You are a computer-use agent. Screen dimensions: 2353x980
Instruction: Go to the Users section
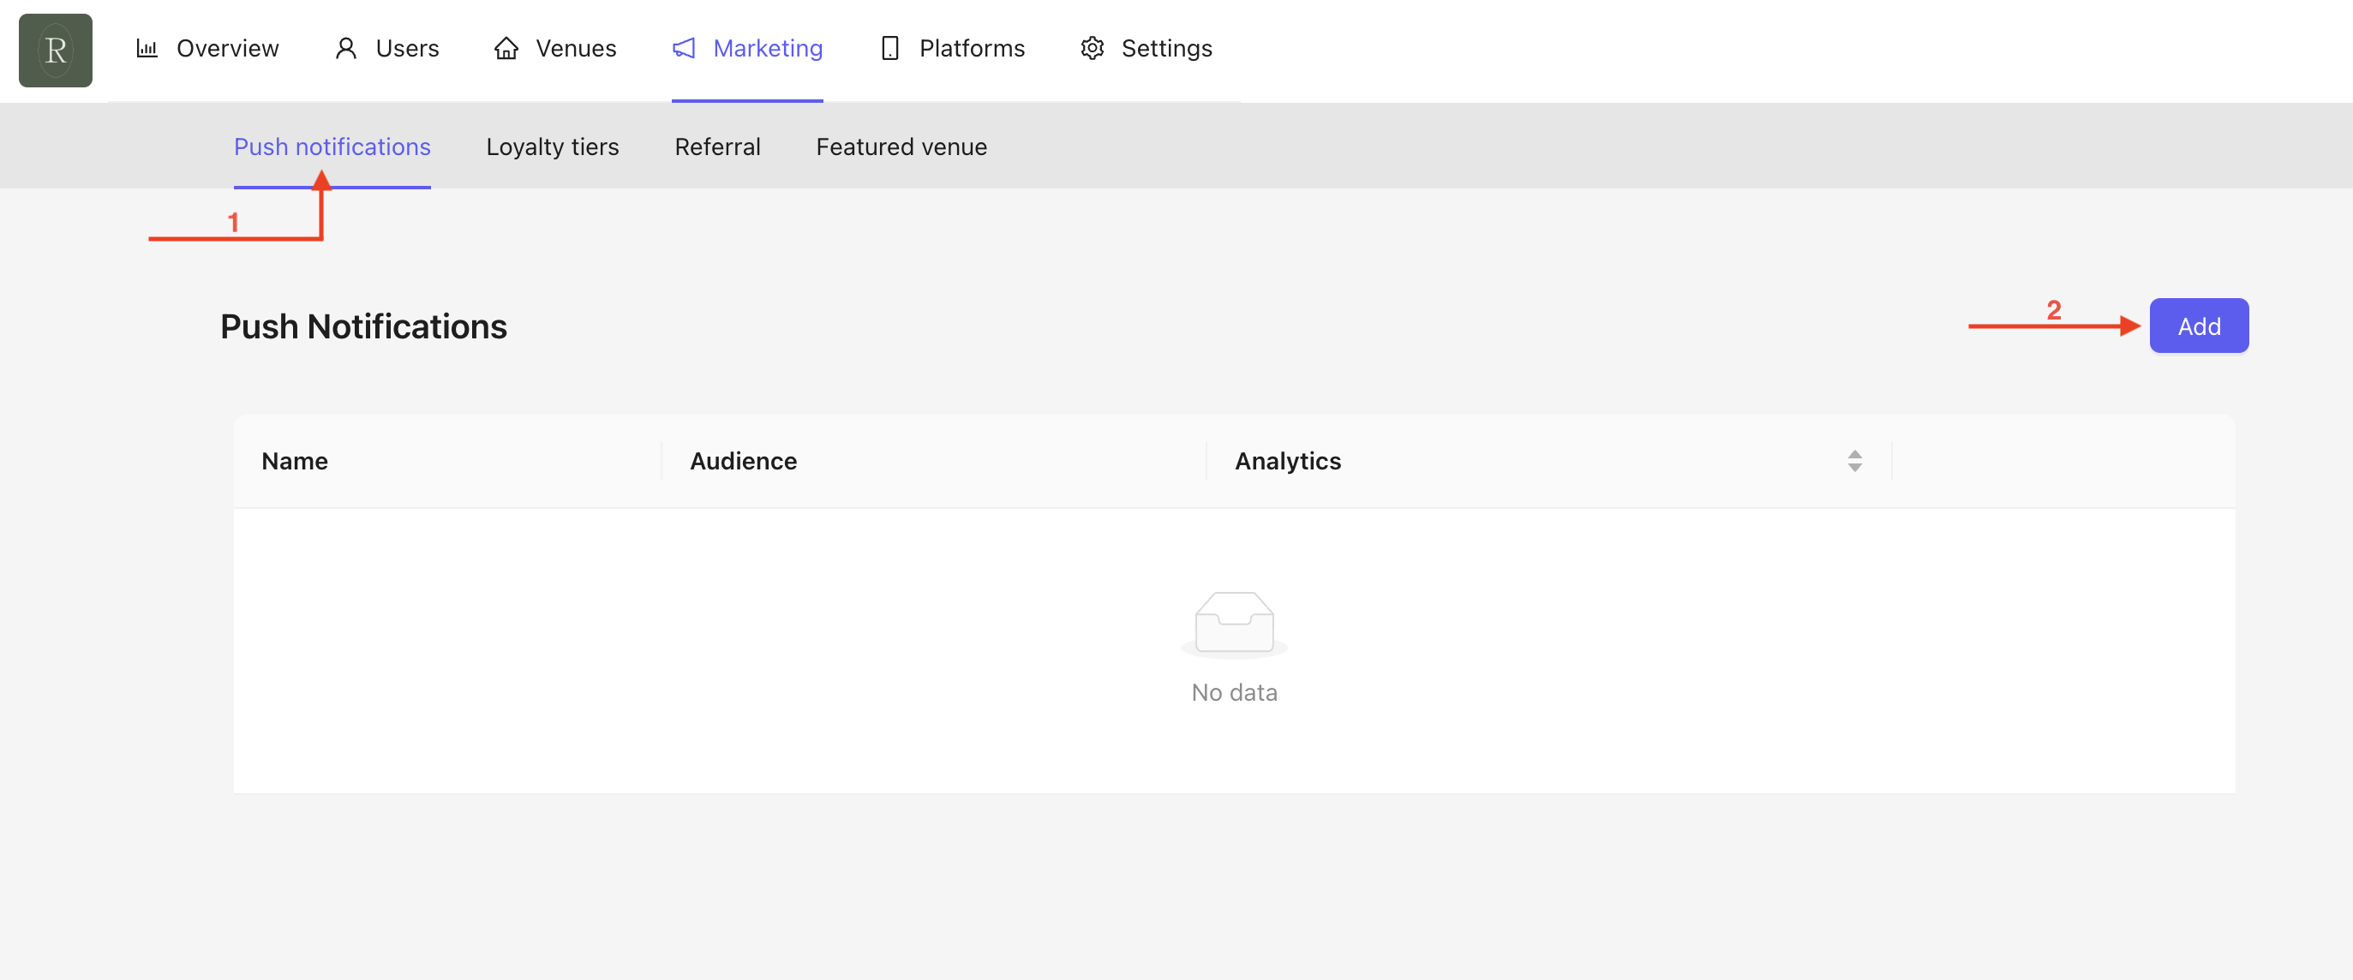coord(407,49)
